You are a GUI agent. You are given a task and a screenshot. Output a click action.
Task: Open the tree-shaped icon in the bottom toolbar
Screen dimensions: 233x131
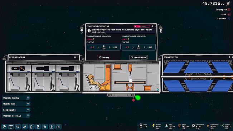point(45,127)
